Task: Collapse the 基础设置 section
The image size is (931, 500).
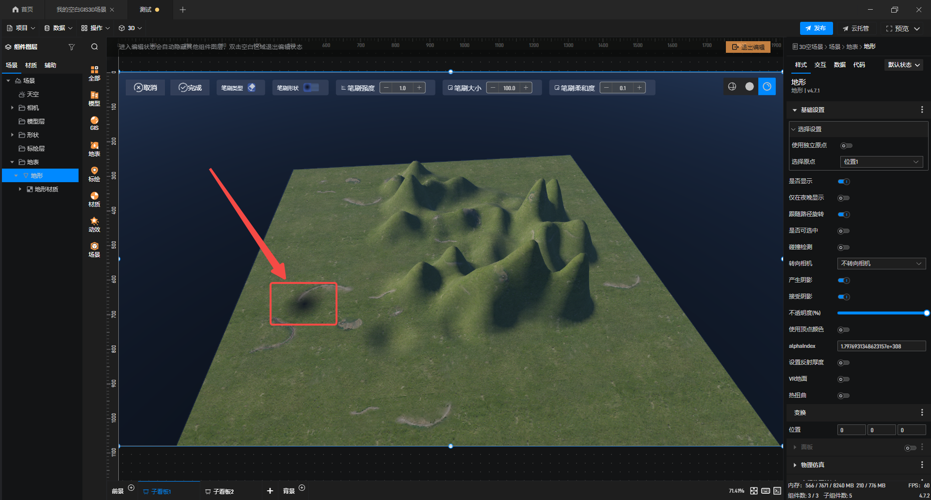Action: (x=795, y=110)
